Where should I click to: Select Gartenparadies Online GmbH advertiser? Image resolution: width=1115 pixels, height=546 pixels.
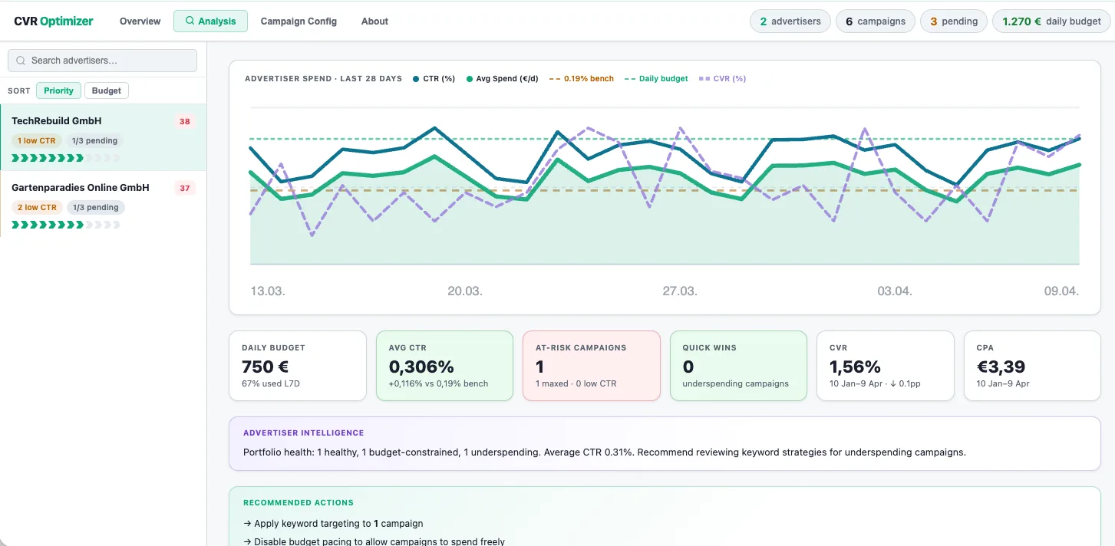point(103,204)
